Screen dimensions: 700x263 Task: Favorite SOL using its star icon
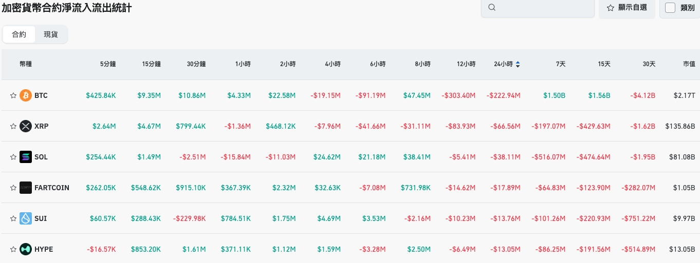13,157
